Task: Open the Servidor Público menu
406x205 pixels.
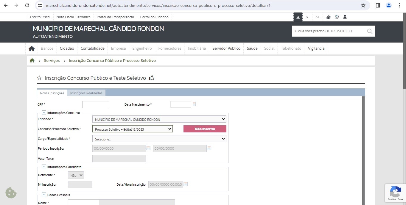Action: (226, 48)
